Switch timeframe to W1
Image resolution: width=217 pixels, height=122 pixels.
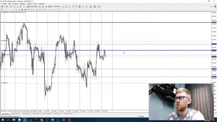click(x=56, y=10)
